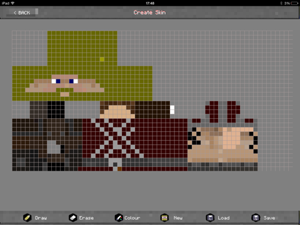This screenshot has height=225, width=300.
Task: Open the Colour picker icon
Action: point(119,217)
